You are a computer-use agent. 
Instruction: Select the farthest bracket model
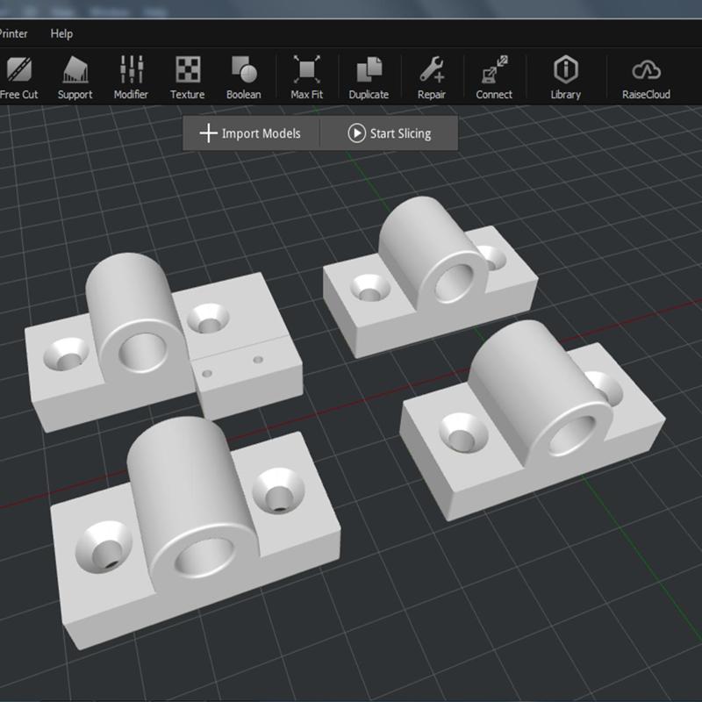(x=430, y=277)
